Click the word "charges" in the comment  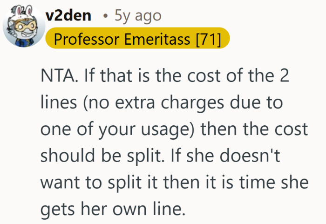[x=192, y=103]
